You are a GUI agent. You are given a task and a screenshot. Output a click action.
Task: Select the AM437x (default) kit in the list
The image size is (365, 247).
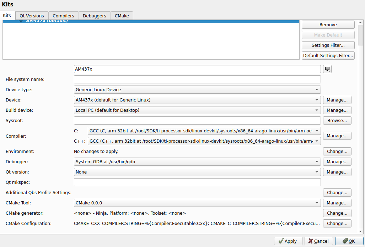click(x=46, y=21)
